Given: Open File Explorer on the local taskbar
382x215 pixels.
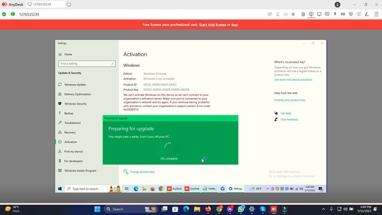Looking at the screenshot, I should [x=197, y=209].
